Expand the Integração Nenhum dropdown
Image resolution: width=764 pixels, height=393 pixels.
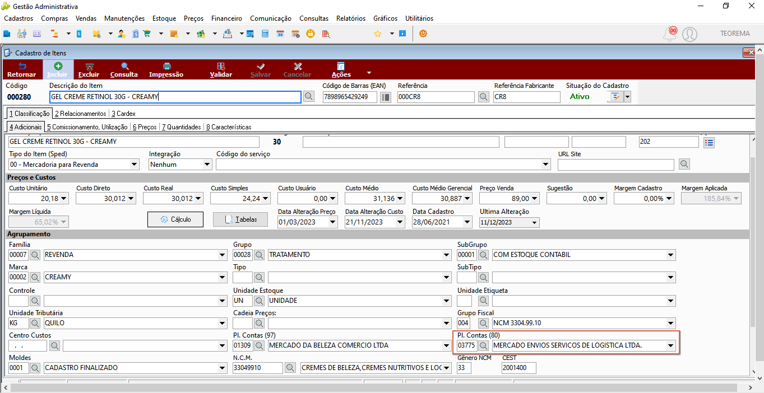tap(207, 165)
